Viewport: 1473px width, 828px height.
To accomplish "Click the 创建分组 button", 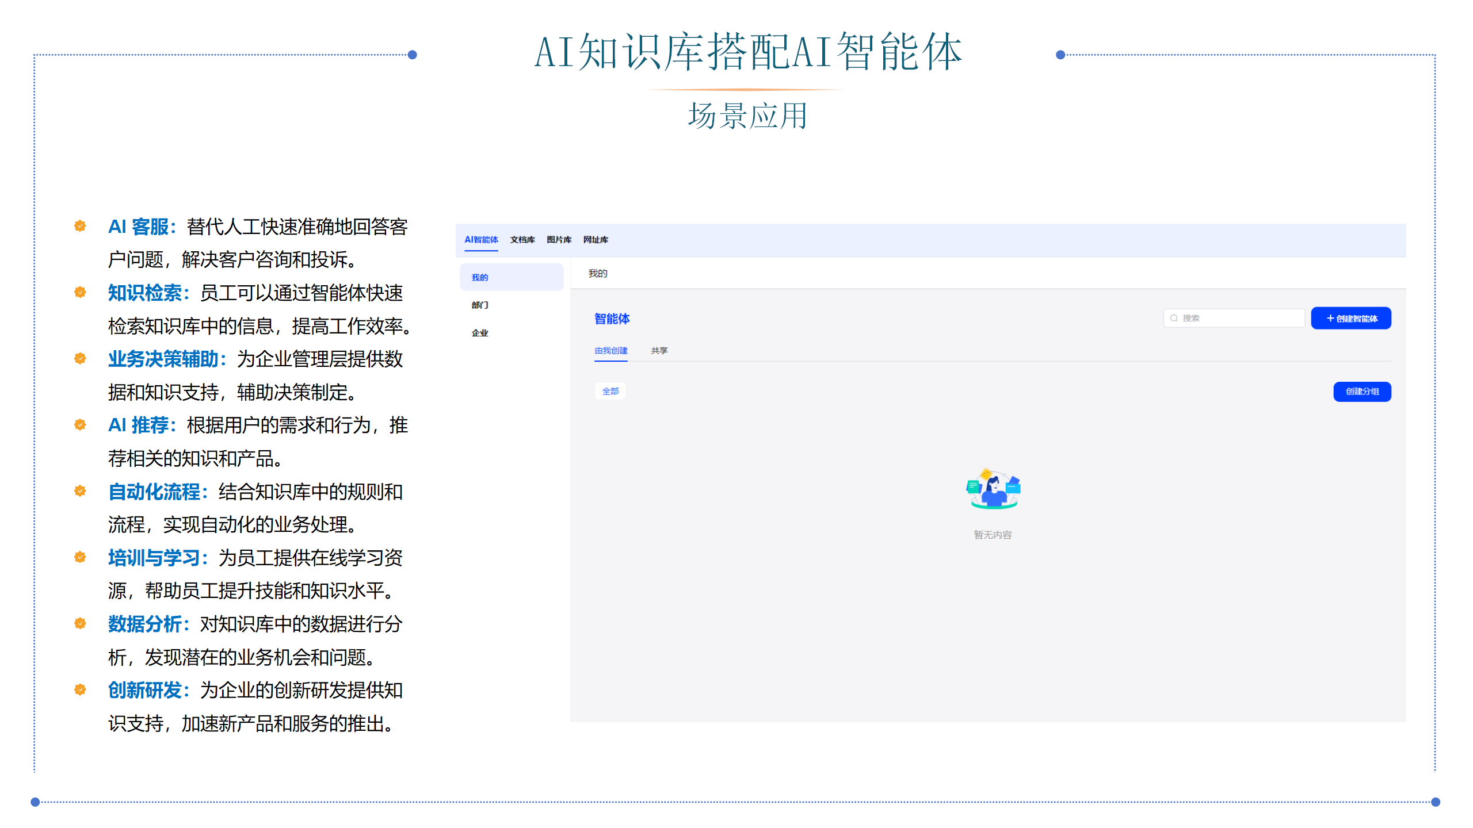I will coord(1362,392).
